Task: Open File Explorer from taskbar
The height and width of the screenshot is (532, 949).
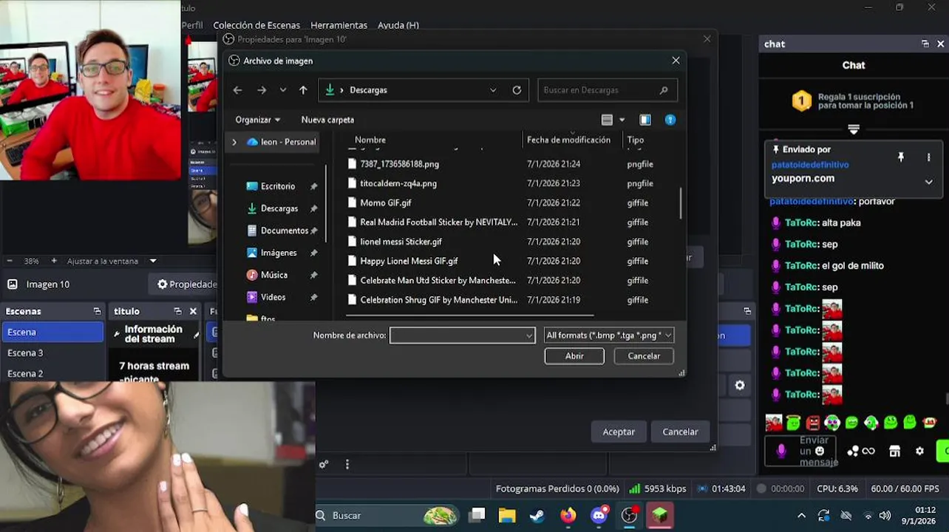Action: click(x=506, y=516)
